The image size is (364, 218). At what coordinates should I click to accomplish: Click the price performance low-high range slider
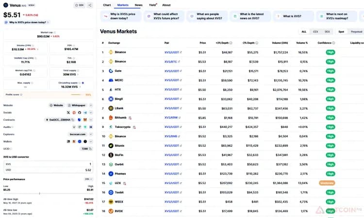point(48,193)
